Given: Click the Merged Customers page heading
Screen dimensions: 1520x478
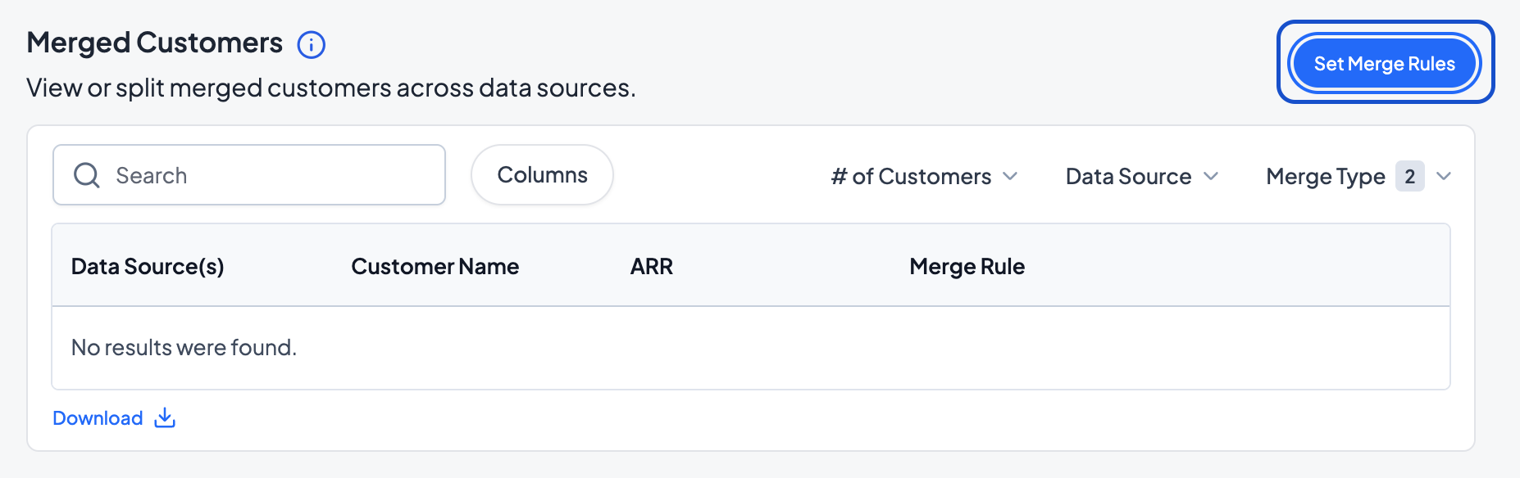Looking at the screenshot, I should click(x=155, y=43).
